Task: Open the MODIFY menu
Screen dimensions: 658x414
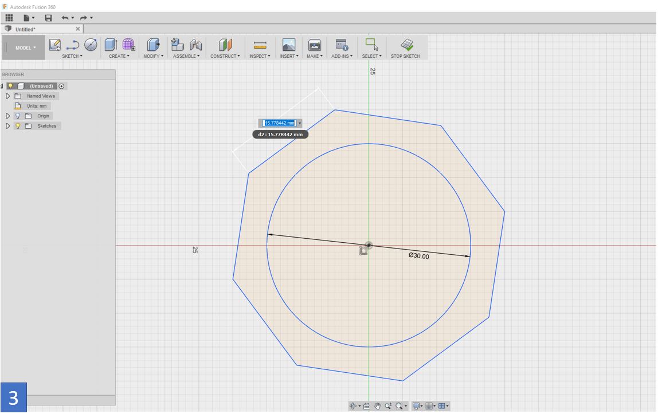Action: point(153,56)
